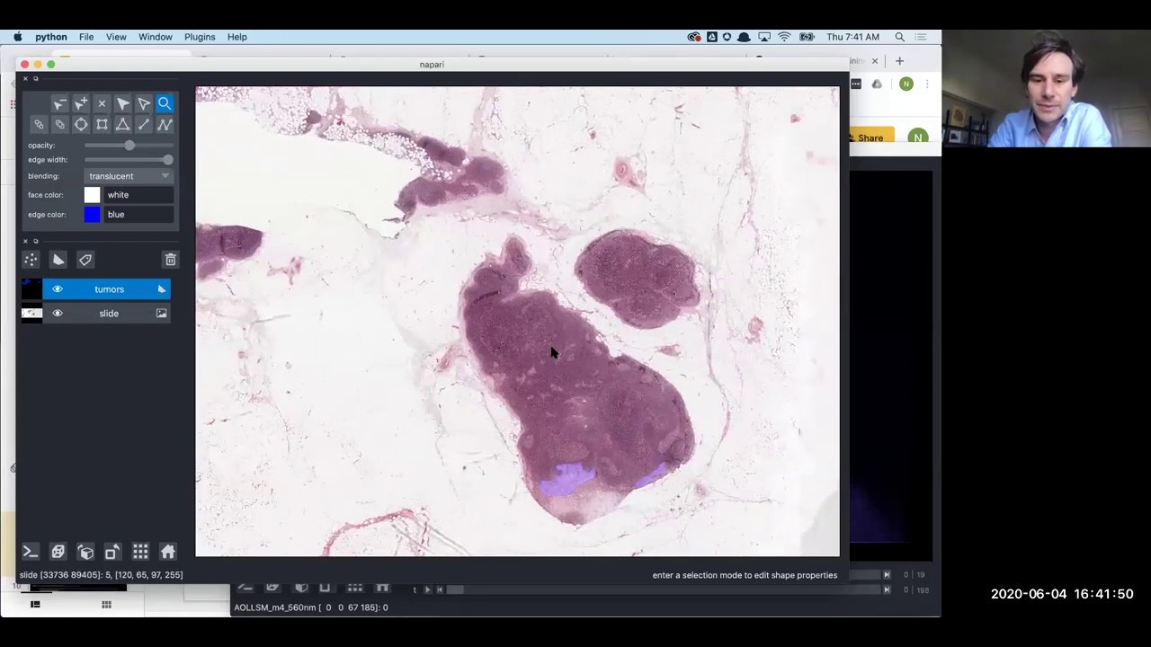Image resolution: width=1151 pixels, height=647 pixels.
Task: Select the remove vertex tool
Action: coord(59,104)
